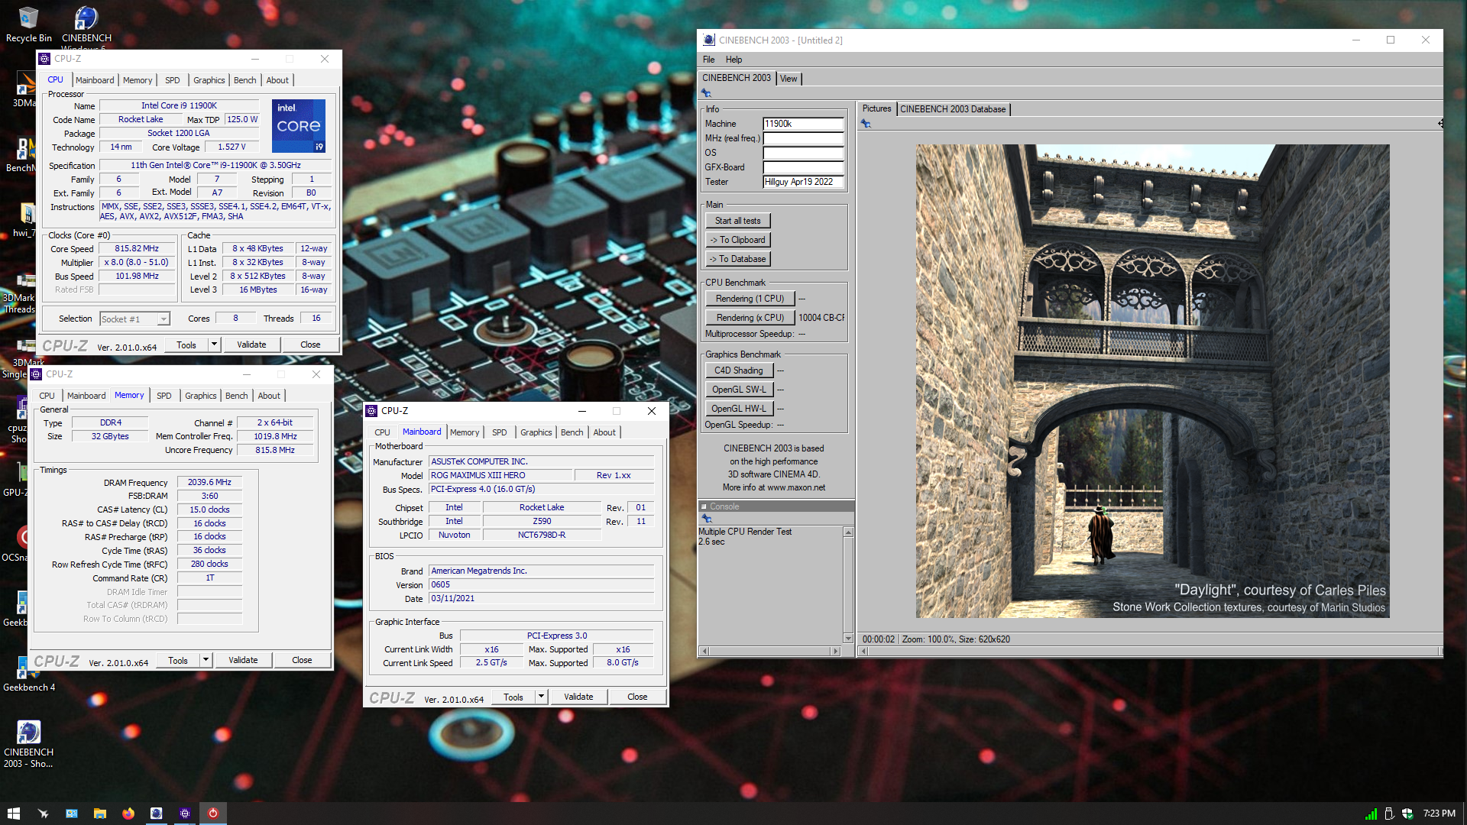Click the OS input field
This screenshot has width=1467, height=825.
pos(803,153)
